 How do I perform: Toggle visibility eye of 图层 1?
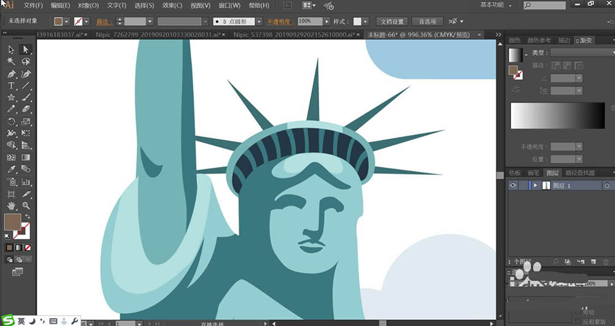tap(513, 185)
